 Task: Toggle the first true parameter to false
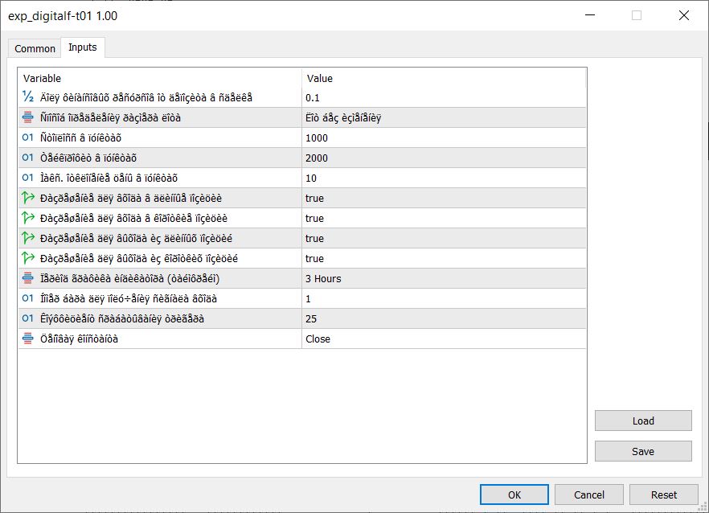coord(442,198)
